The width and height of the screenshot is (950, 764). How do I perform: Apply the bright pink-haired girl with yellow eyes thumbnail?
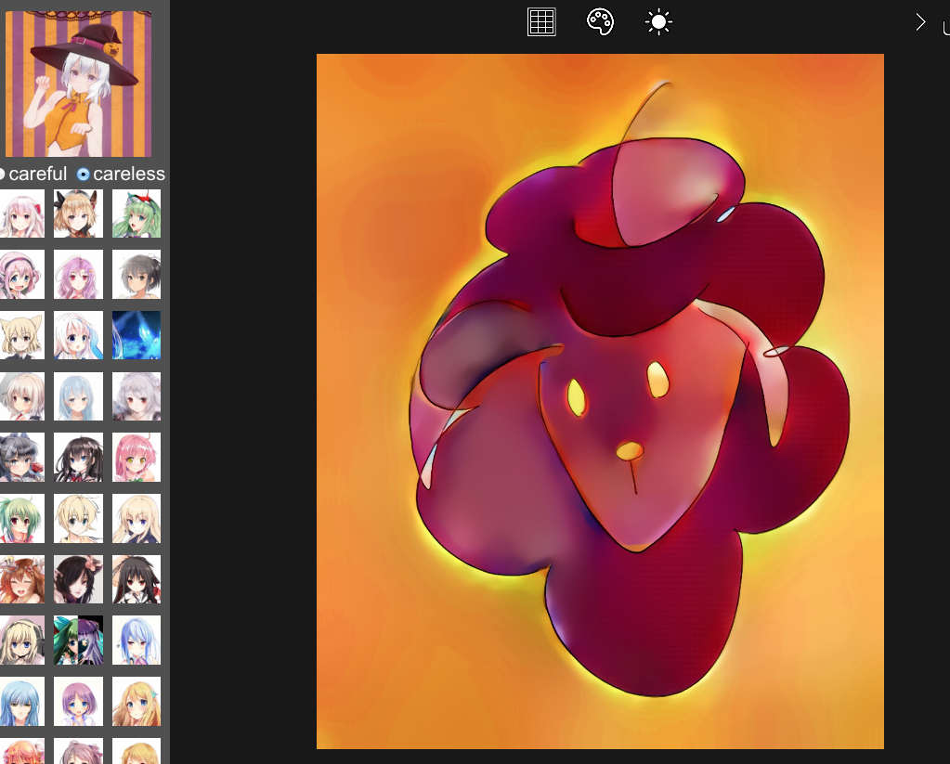(137, 458)
